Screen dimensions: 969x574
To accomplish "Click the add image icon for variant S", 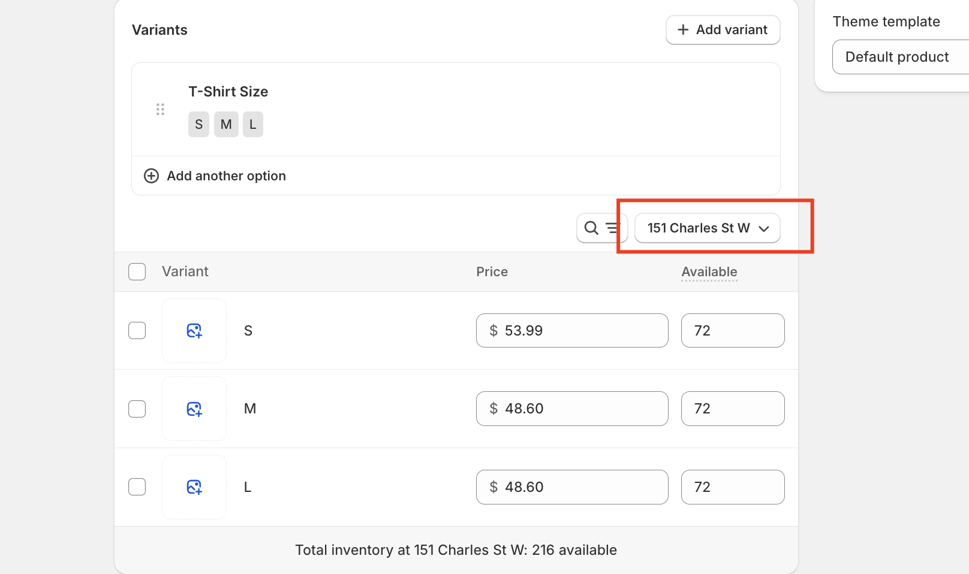I will point(194,331).
